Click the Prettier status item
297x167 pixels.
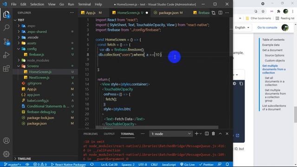[x=206, y=165]
